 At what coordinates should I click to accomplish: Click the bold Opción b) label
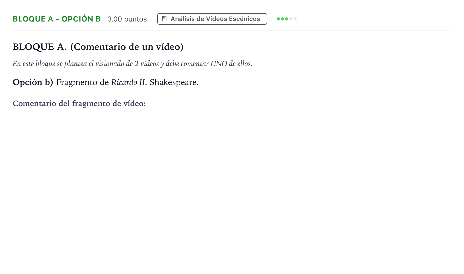(33, 82)
